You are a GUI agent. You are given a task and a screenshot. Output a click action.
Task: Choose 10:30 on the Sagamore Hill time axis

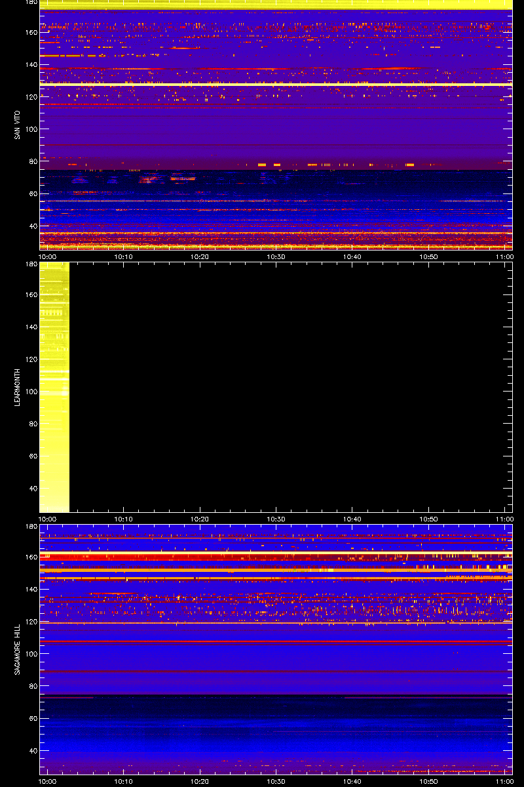coord(276,781)
